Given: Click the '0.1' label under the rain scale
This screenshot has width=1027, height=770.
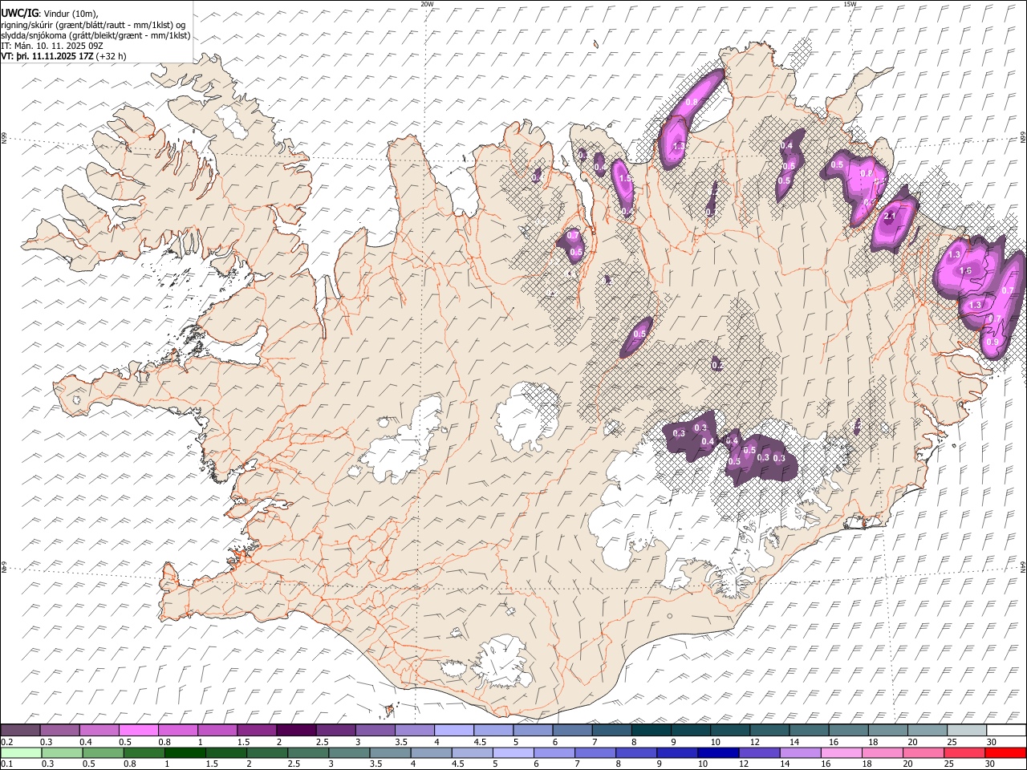Looking at the screenshot, I should 7,764.
